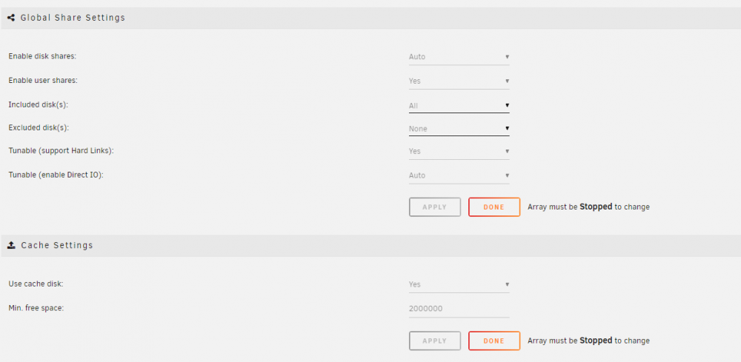
Task: Click Done in Global Share Settings
Action: pyautogui.click(x=494, y=207)
